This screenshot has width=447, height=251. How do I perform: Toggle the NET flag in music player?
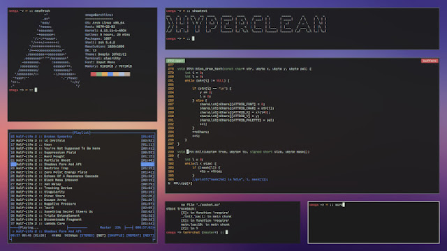pos(101,236)
